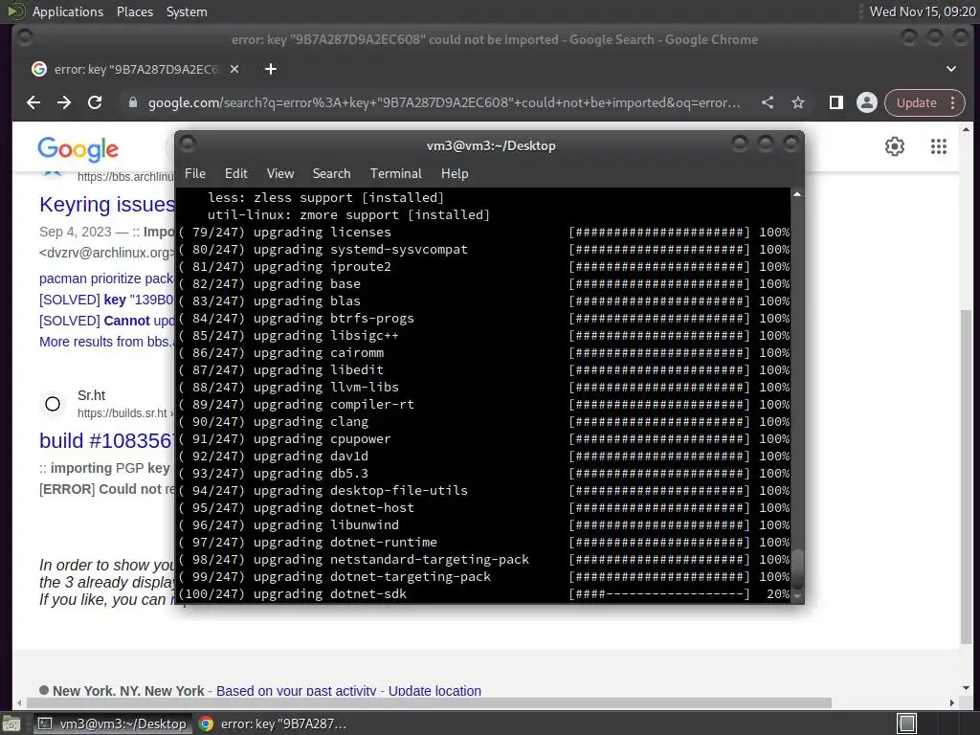Image resolution: width=980 pixels, height=735 pixels.
Task: Go back in Chrome with the back arrow
Action: coord(33,102)
